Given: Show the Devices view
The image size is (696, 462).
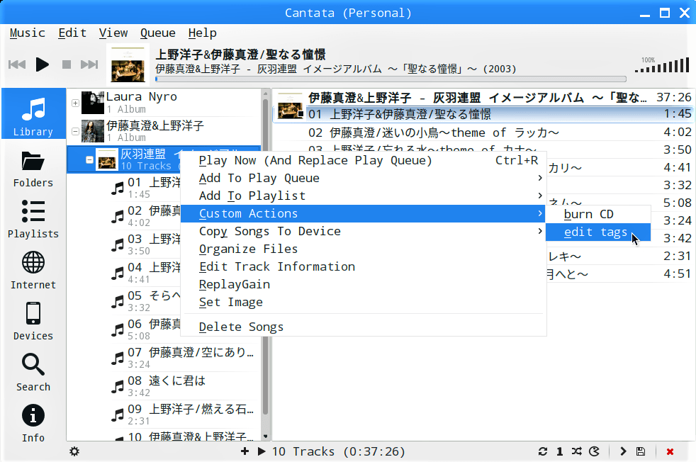Looking at the screenshot, I should tap(33, 322).
